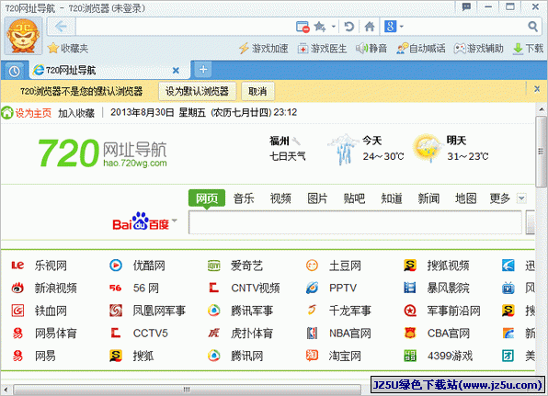Click the horizontal scrollbar thumb
This screenshot has height=396, width=548.
[187, 389]
